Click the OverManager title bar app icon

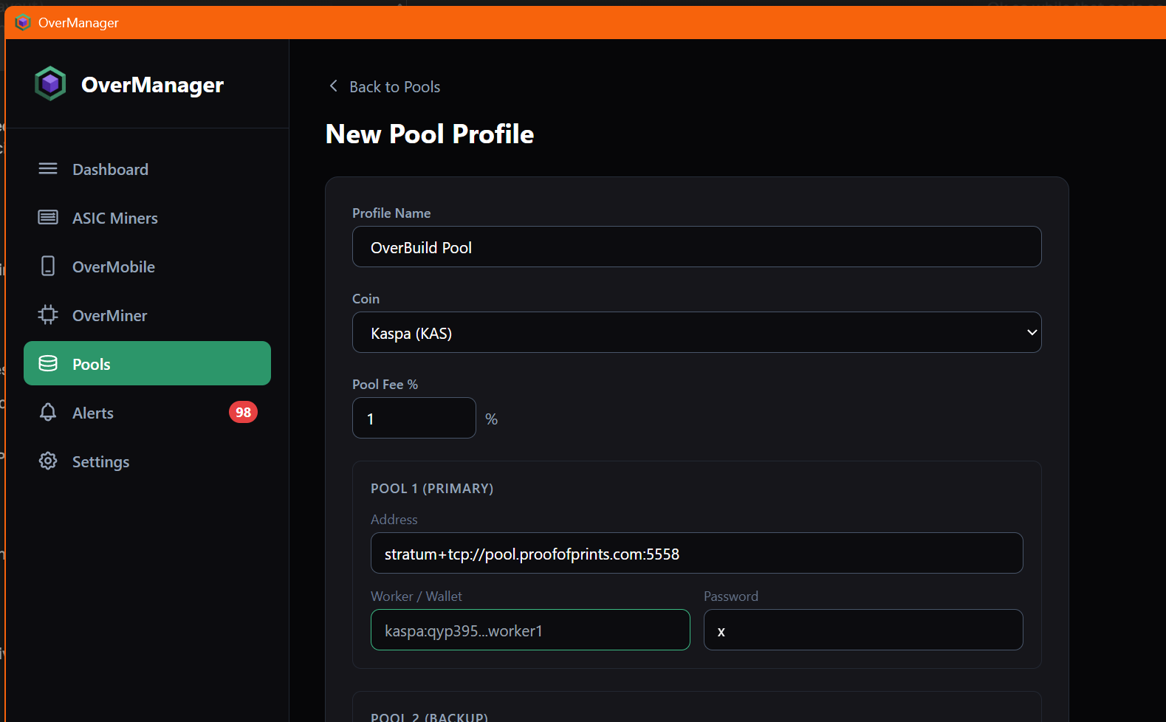tap(23, 22)
